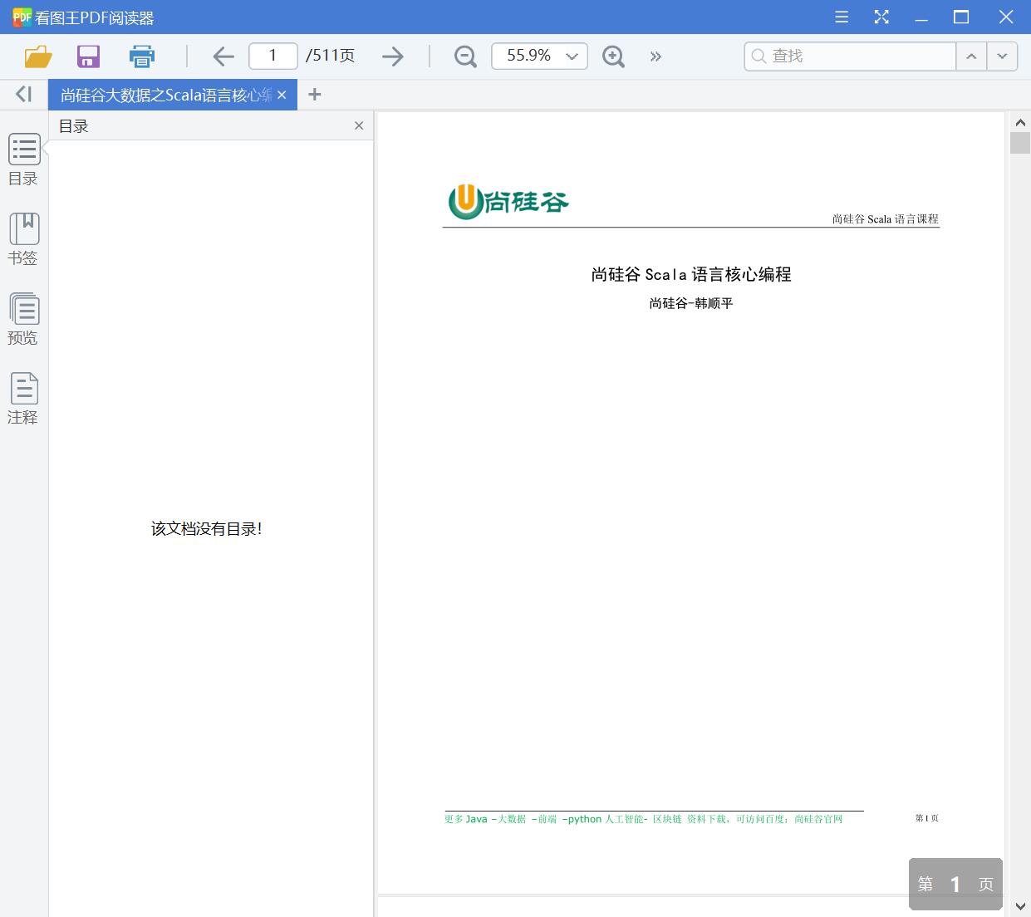The width and height of the screenshot is (1031, 917).
Task: Collapse the left sidebar with the arrow
Action: (x=22, y=93)
